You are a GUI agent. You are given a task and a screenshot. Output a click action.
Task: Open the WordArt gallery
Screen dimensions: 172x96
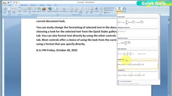pos(96,10)
